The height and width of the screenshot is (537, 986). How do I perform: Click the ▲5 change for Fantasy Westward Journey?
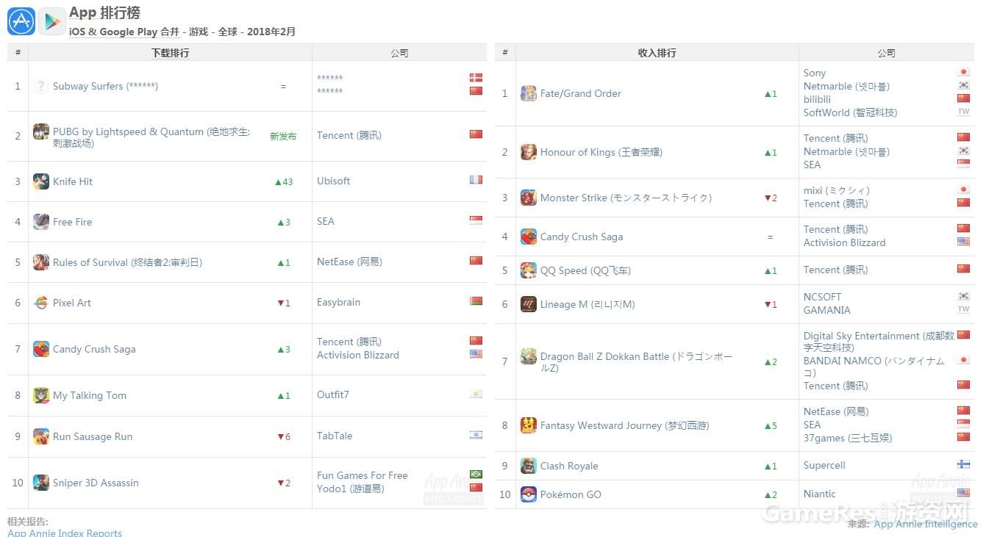(771, 425)
